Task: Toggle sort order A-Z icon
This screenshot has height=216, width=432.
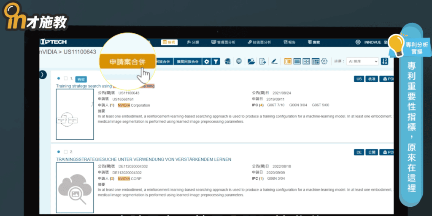Action: coord(384,61)
